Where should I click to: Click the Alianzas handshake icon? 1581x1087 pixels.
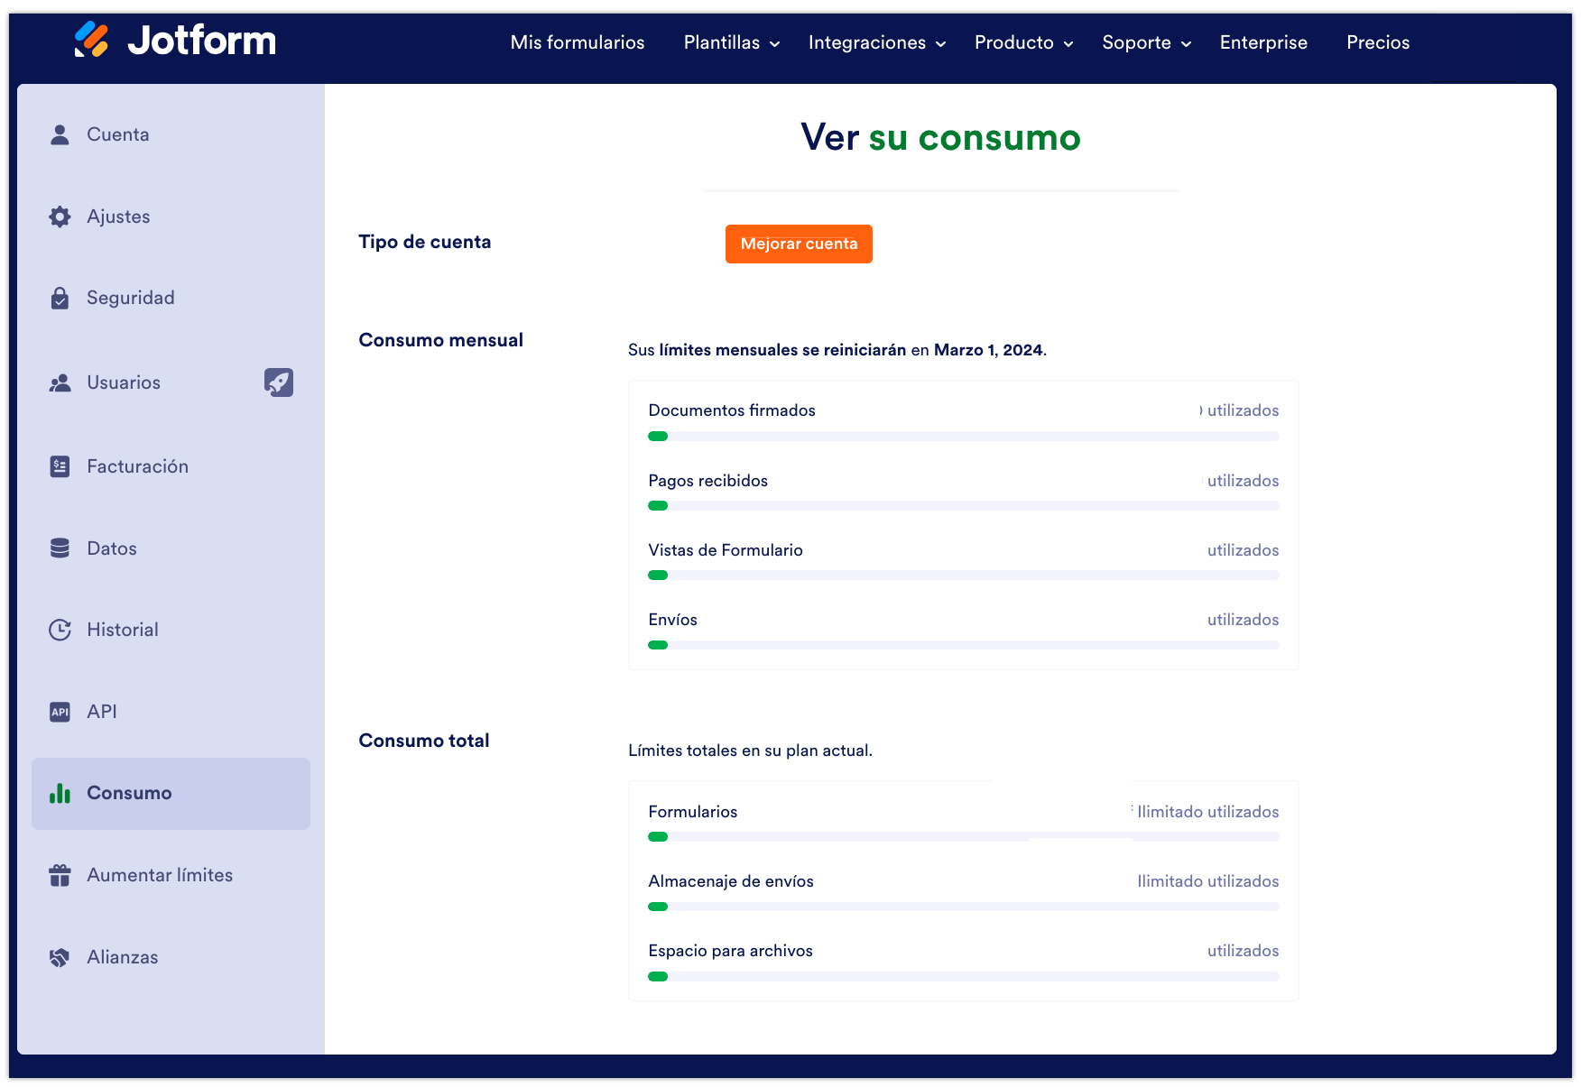(60, 957)
